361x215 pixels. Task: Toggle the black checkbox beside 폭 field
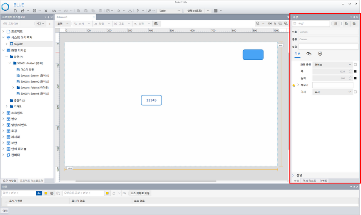tap(355, 71)
